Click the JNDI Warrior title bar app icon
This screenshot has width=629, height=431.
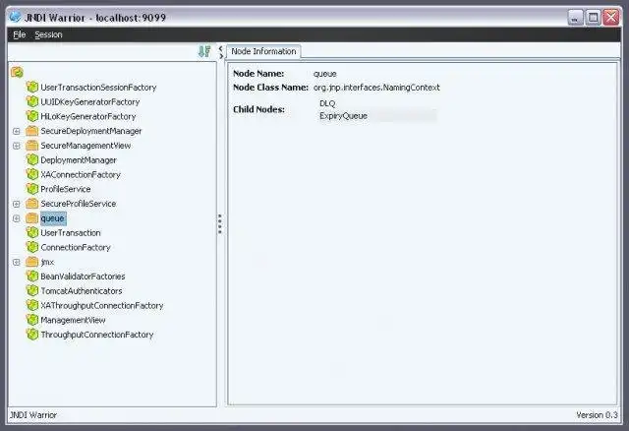pos(15,17)
